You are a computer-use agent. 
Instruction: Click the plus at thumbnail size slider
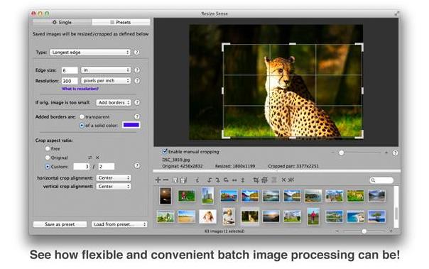point(391,231)
